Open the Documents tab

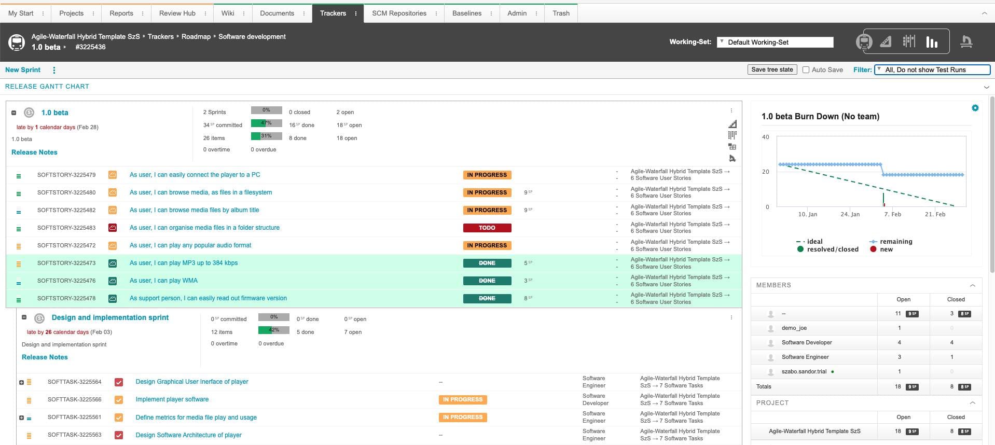pyautogui.click(x=277, y=13)
